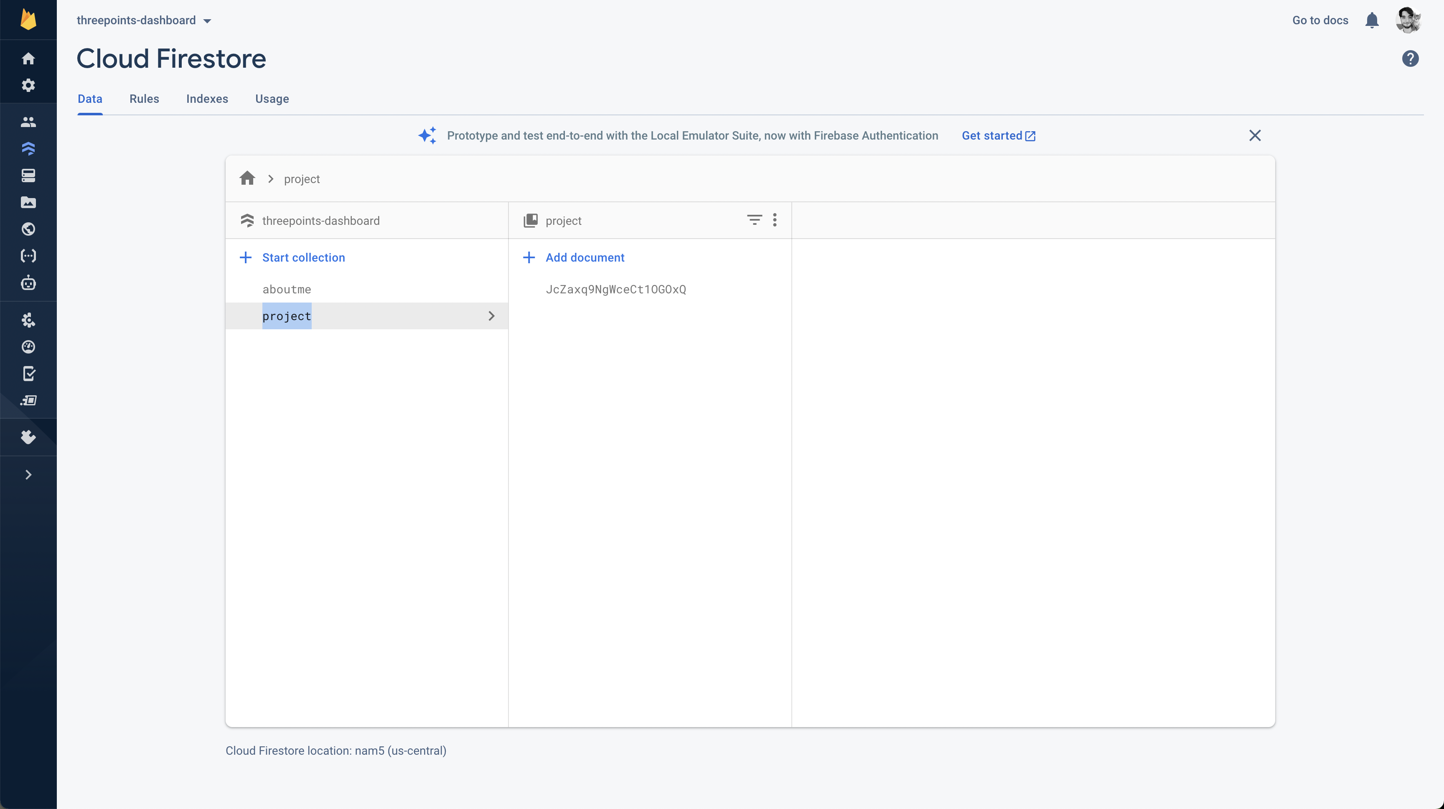Switch to the Rules tab

144,99
